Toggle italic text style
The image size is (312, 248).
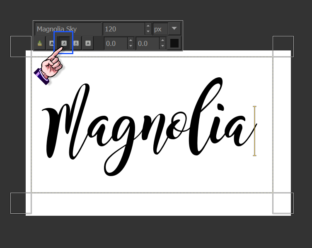tap(64, 43)
